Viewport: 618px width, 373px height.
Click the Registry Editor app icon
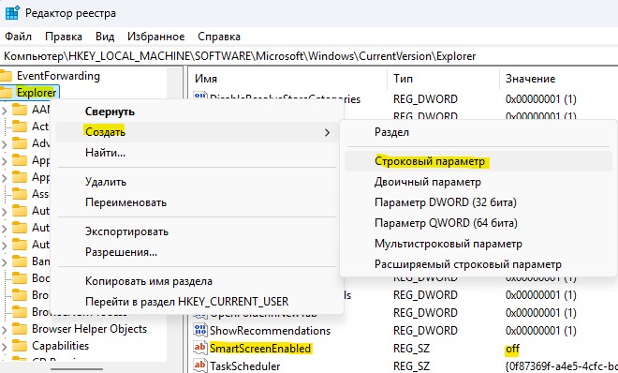click(12, 12)
